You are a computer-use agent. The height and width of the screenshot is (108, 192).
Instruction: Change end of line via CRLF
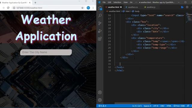[x=162, y=106]
